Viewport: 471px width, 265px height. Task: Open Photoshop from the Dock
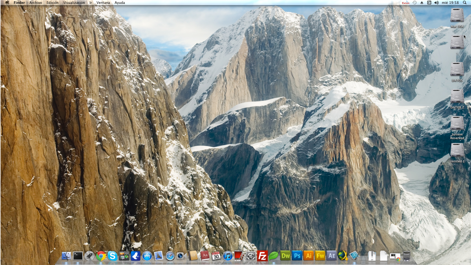296,256
